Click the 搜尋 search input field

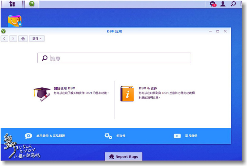point(114,58)
